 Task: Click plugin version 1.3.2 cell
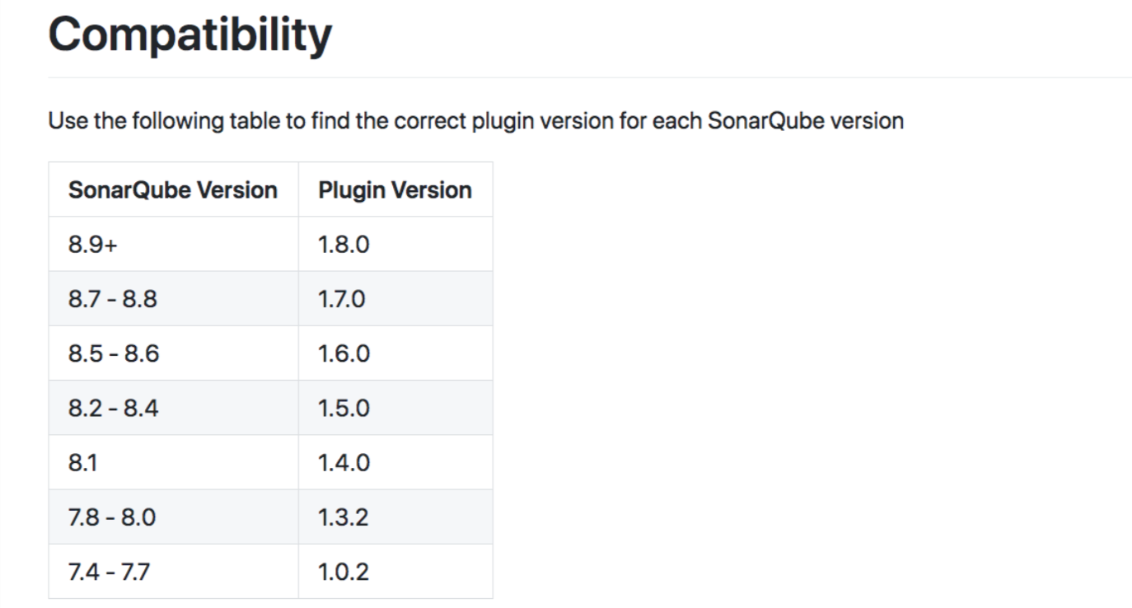click(395, 517)
